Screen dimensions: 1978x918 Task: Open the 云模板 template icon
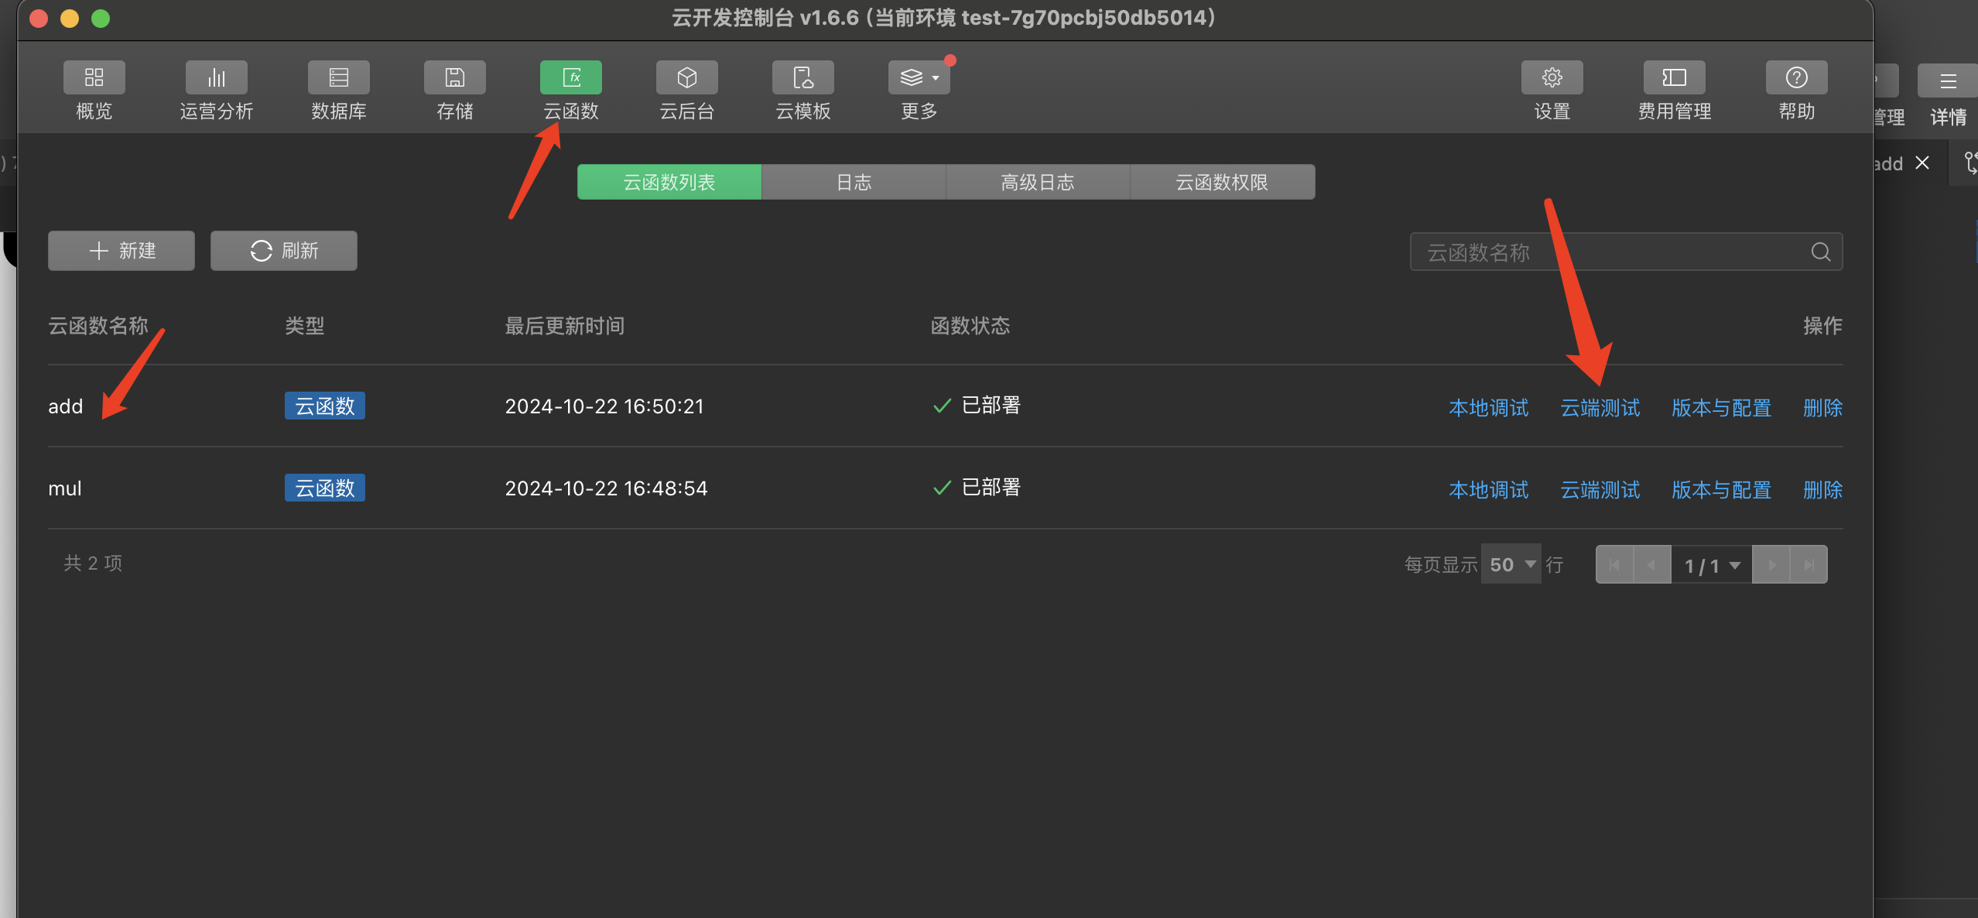pos(802,78)
